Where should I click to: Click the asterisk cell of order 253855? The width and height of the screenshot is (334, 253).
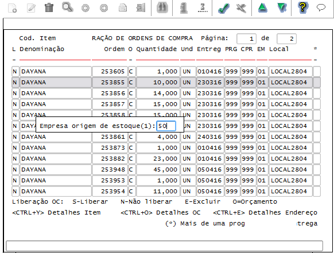[317, 82]
